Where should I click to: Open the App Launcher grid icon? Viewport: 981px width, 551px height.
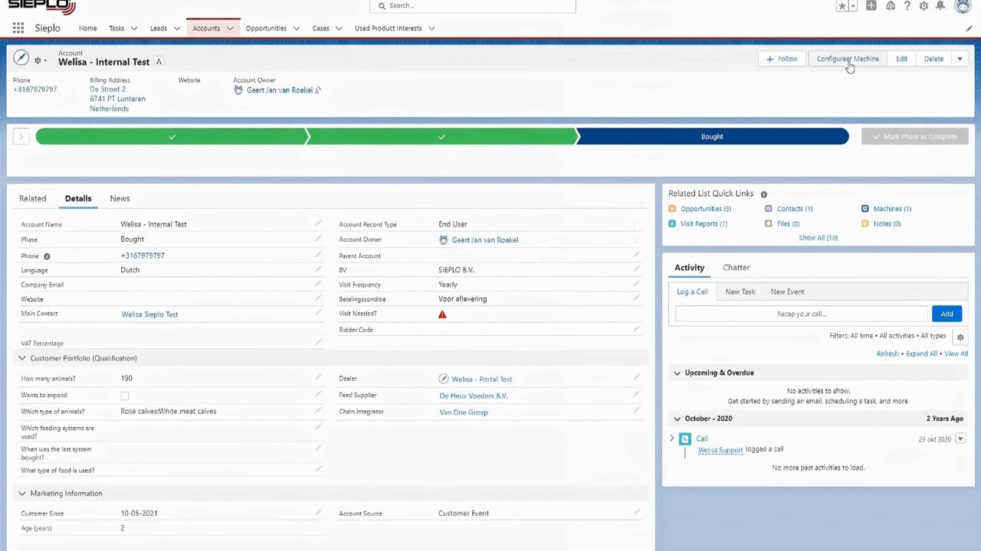[x=18, y=28]
